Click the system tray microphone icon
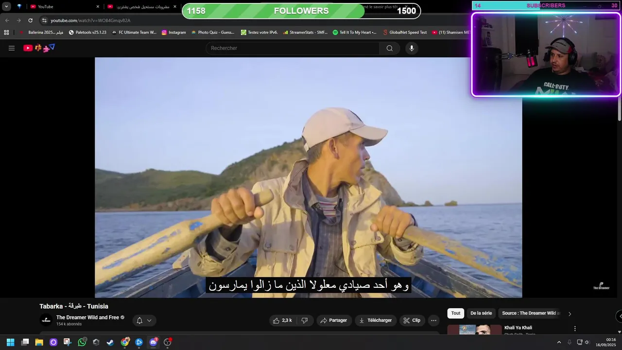 pyautogui.click(x=569, y=342)
